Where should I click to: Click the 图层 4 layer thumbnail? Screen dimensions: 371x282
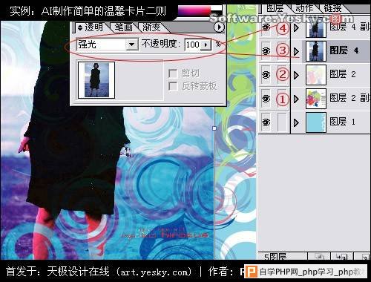[x=316, y=51]
